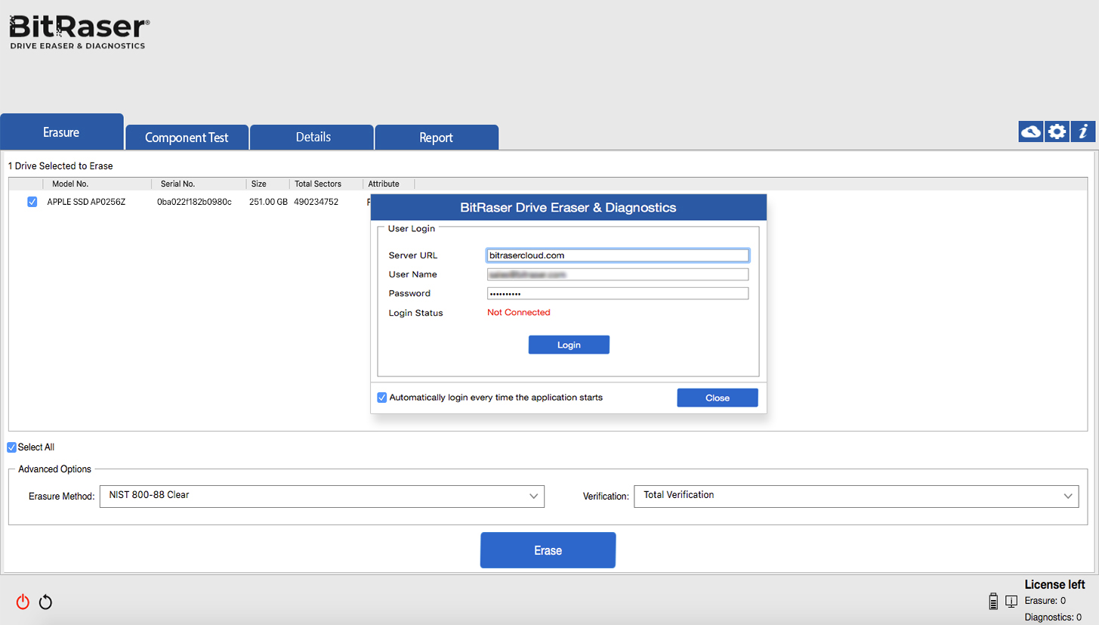
Task: Open the system information monitor icon
Action: coord(1011,601)
